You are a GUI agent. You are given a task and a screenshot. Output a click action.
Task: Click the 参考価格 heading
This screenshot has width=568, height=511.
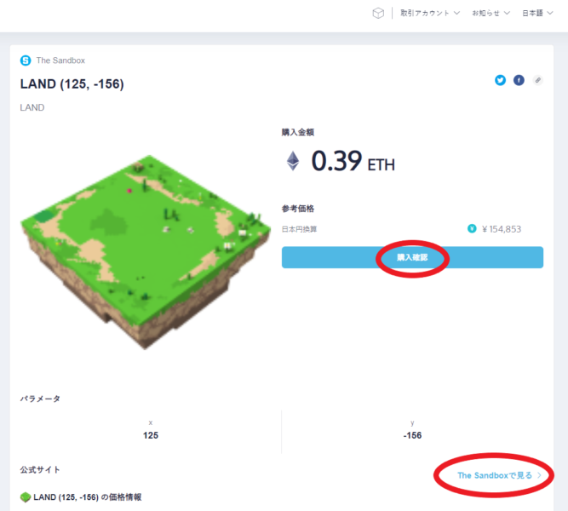[298, 209]
